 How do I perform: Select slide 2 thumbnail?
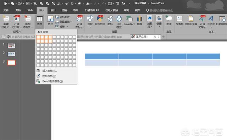coord(11,54)
